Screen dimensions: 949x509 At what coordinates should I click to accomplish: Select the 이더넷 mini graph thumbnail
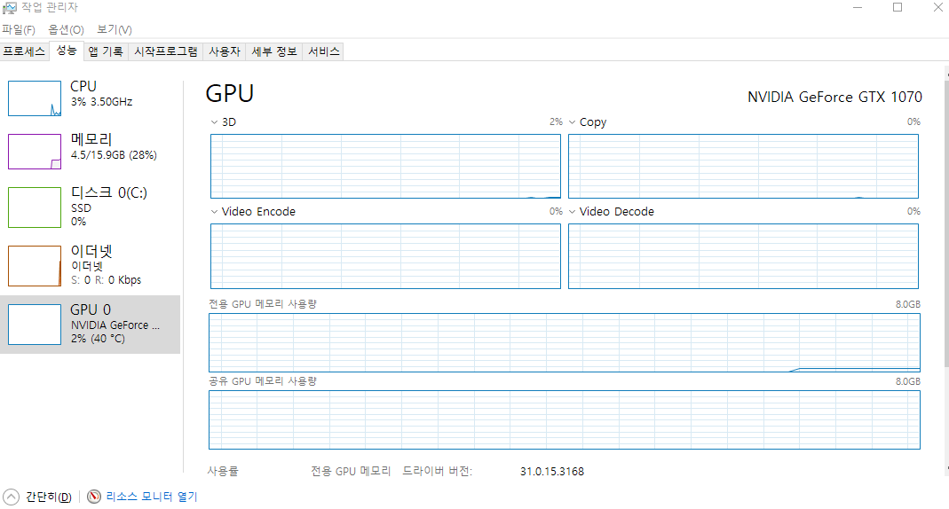tap(35, 266)
